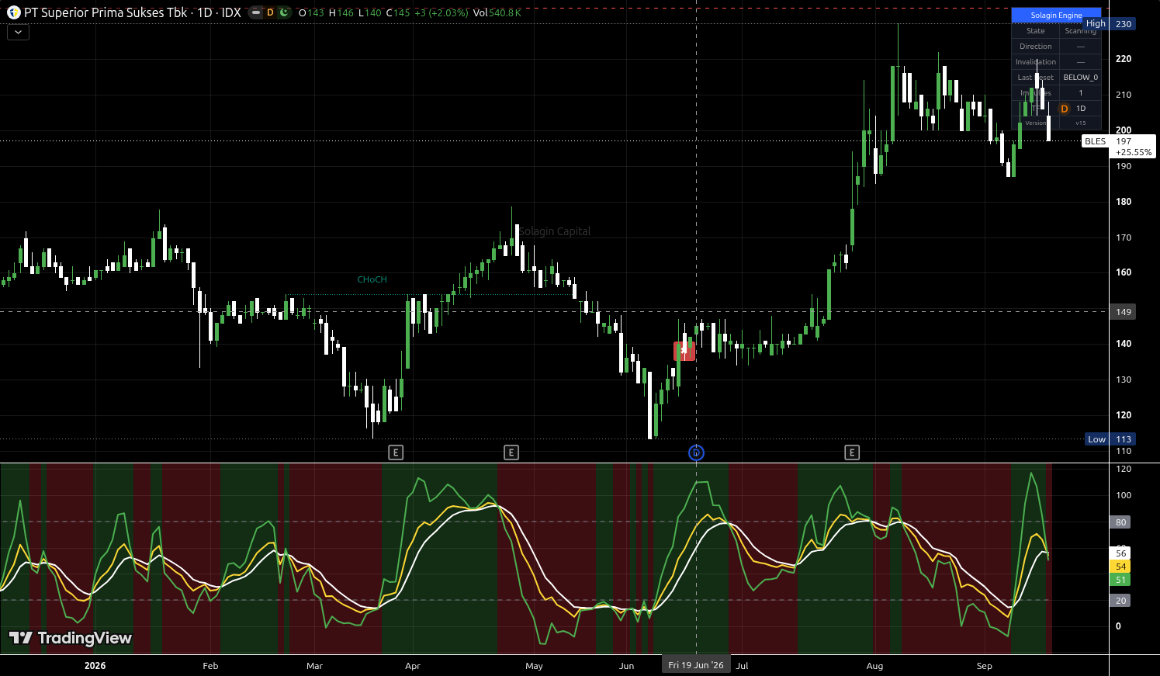This screenshot has height=676, width=1160.
Task: Click the Direction row label in table
Action: [1035, 47]
